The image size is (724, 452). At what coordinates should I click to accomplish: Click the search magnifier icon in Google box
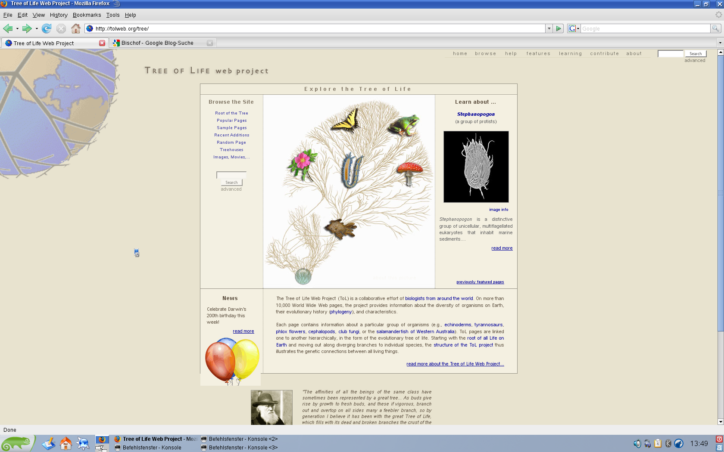click(715, 29)
